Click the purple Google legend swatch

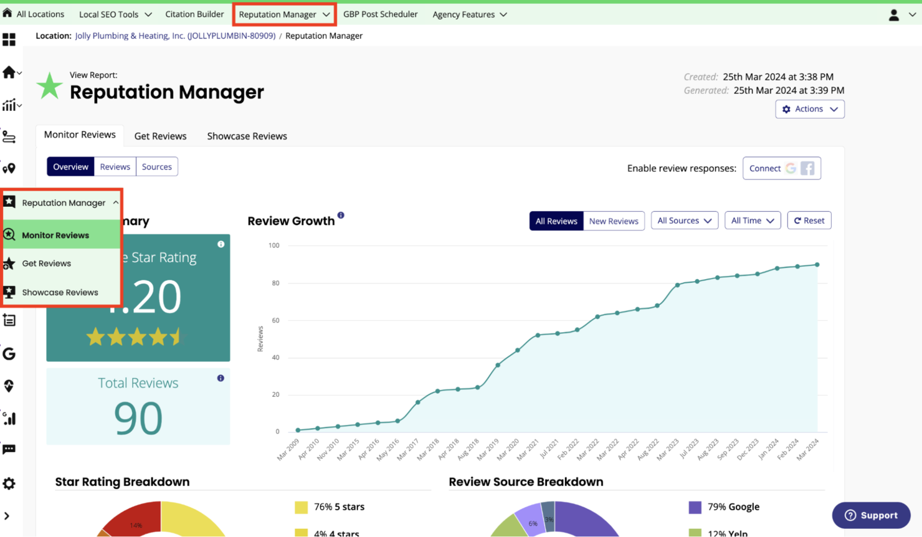(695, 507)
